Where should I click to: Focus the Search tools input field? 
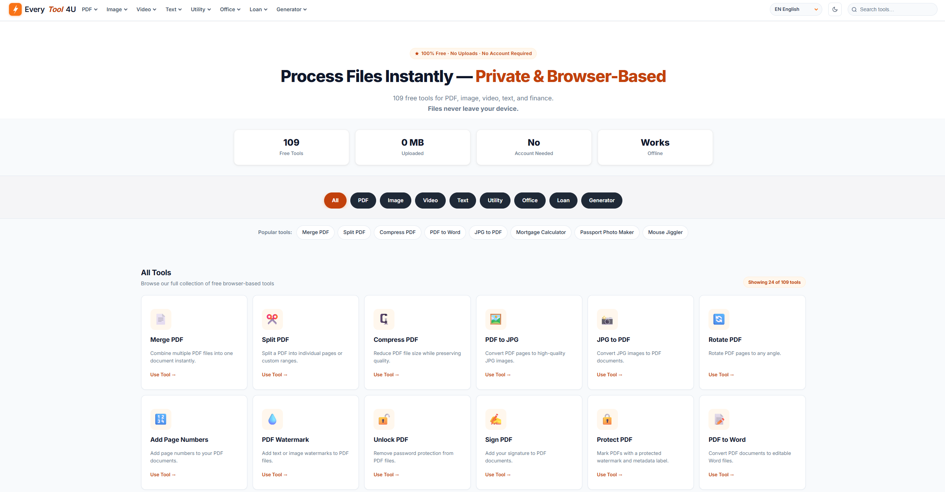coord(893,9)
